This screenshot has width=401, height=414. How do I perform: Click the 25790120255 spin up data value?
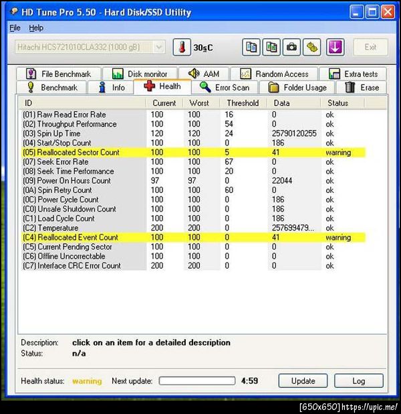click(x=294, y=133)
